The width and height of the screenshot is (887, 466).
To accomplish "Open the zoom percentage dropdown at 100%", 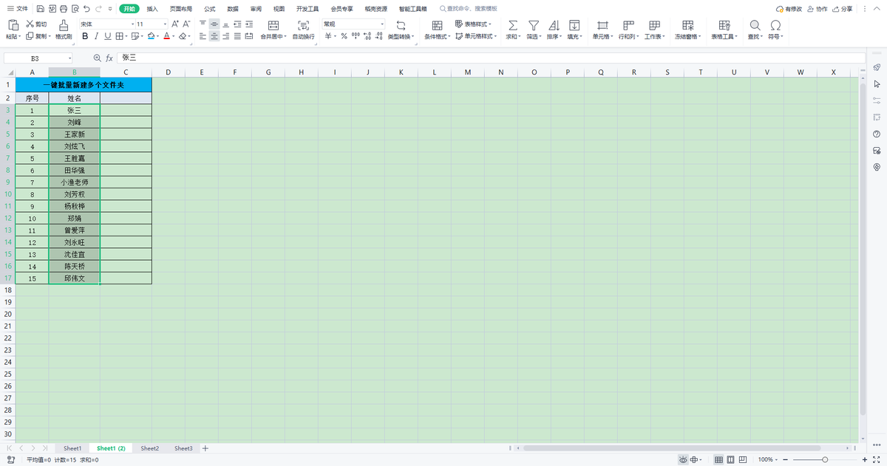I will [768, 459].
